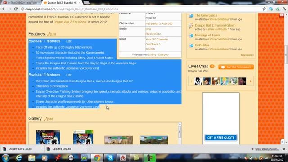
Task: Open sticky notes taskbar icon
Action: coord(136,158)
